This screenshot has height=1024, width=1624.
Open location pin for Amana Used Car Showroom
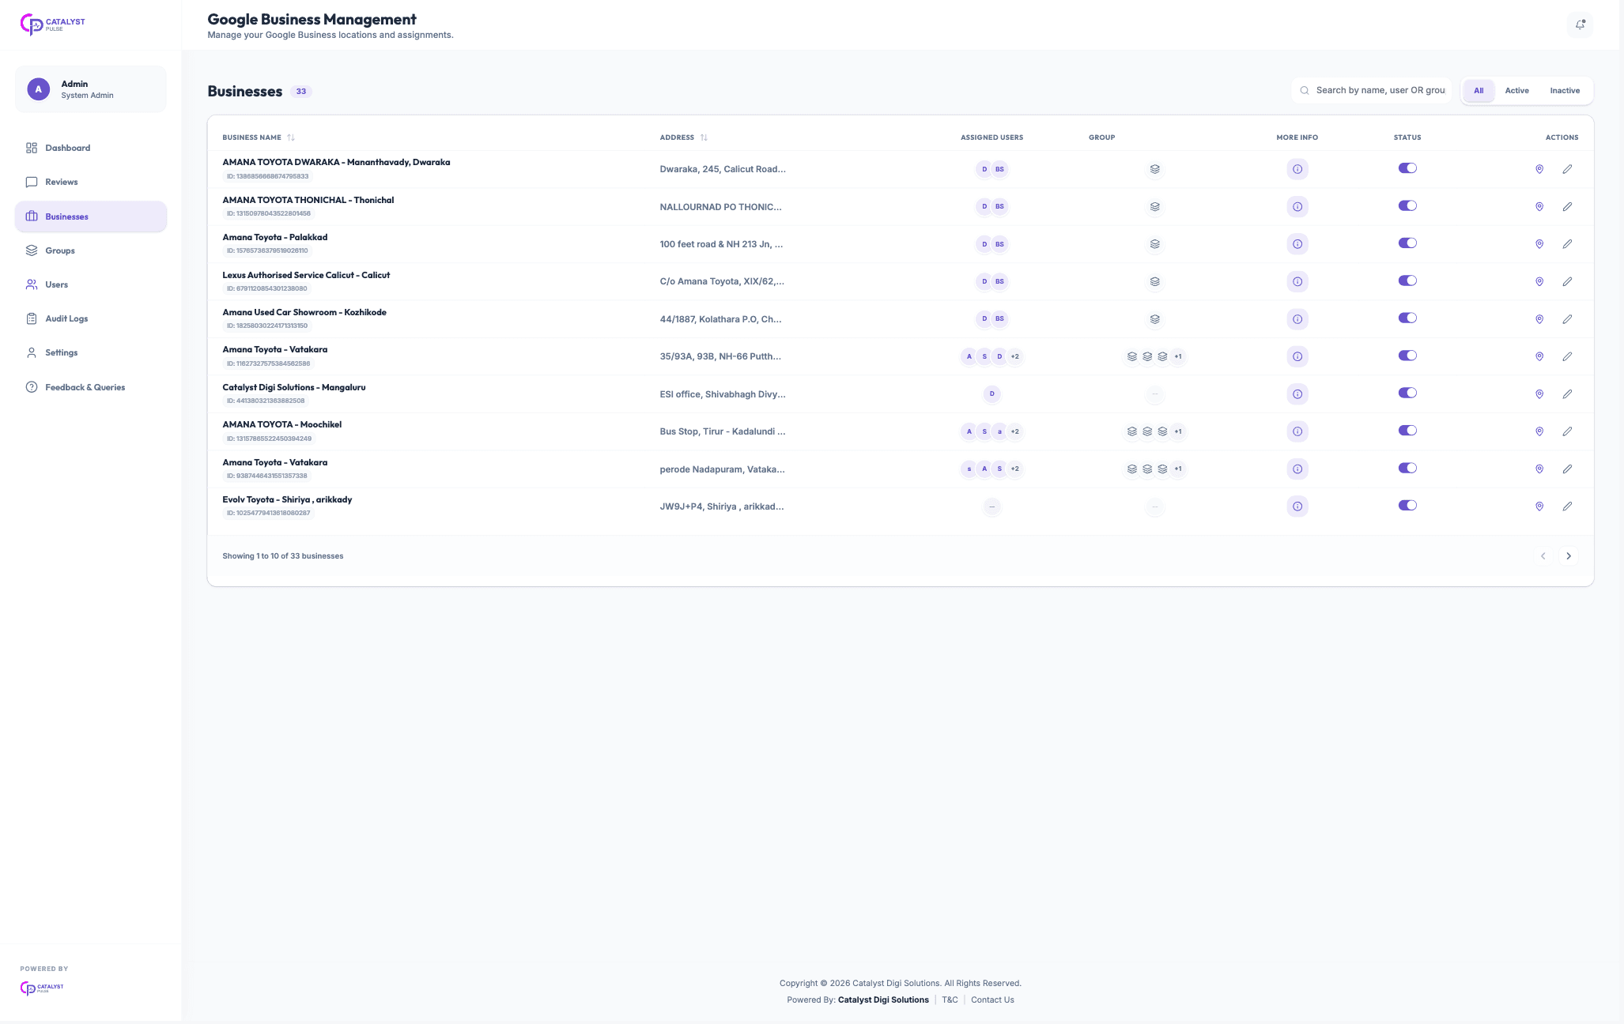(x=1539, y=319)
